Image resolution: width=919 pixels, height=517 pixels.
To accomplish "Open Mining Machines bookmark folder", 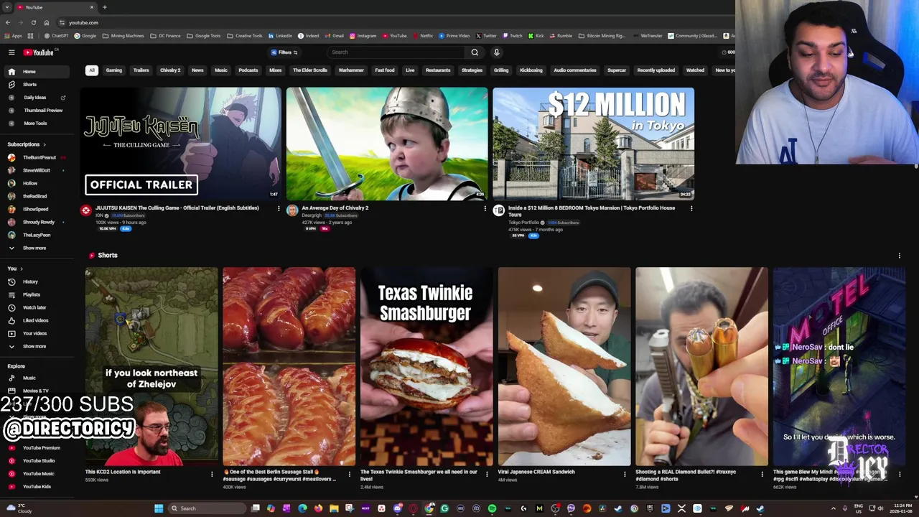I will click(x=123, y=36).
